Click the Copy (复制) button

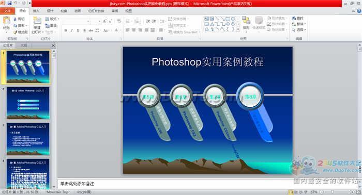pos(20,25)
